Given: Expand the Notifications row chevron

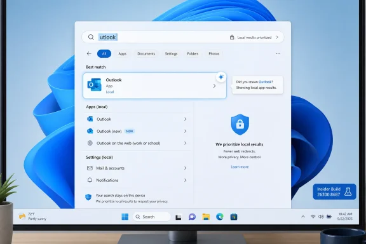Looking at the screenshot, I should pos(186,180).
